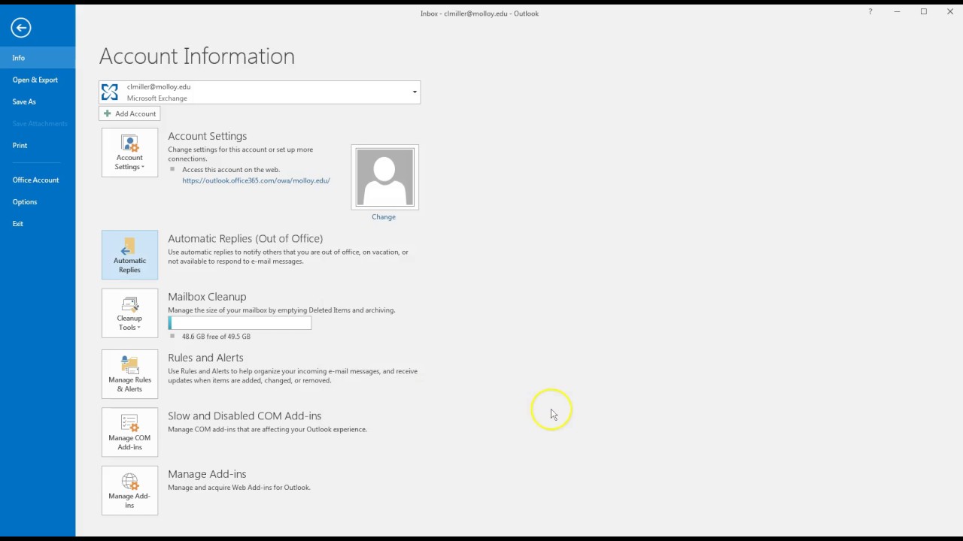Click the Add Account button

[x=129, y=113]
